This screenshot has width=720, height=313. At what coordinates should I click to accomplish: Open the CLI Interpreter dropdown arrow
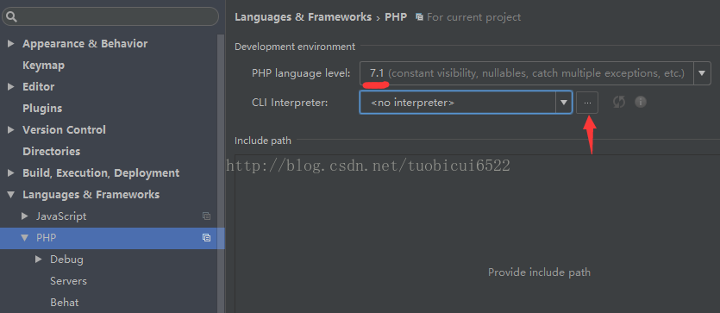pos(563,103)
